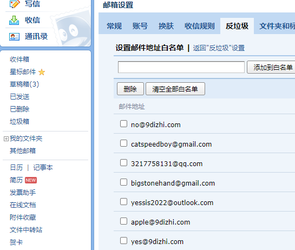The height and width of the screenshot is (250, 295).
Task: Click the star icon beside 星标邮件
Action: coord(42,72)
